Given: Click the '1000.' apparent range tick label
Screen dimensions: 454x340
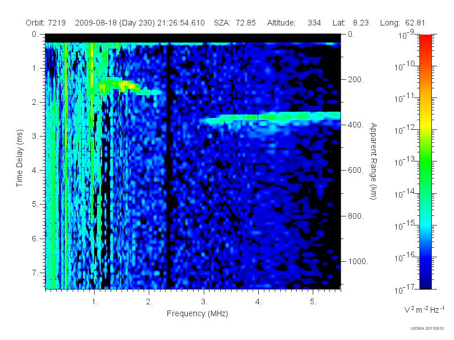Looking at the screenshot, I should pos(358,261).
